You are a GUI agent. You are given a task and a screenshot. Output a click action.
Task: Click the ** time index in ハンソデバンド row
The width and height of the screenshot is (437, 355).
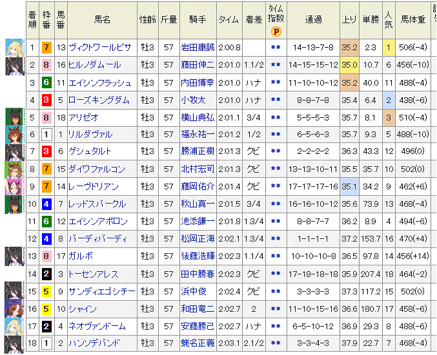[x=276, y=343]
